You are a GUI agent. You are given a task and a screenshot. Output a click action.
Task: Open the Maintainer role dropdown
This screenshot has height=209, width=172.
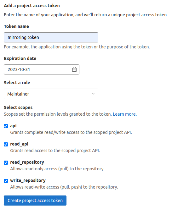click(x=51, y=94)
